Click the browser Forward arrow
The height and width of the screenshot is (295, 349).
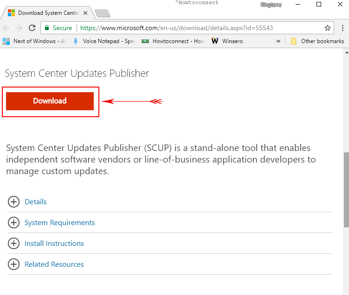[x=19, y=28]
